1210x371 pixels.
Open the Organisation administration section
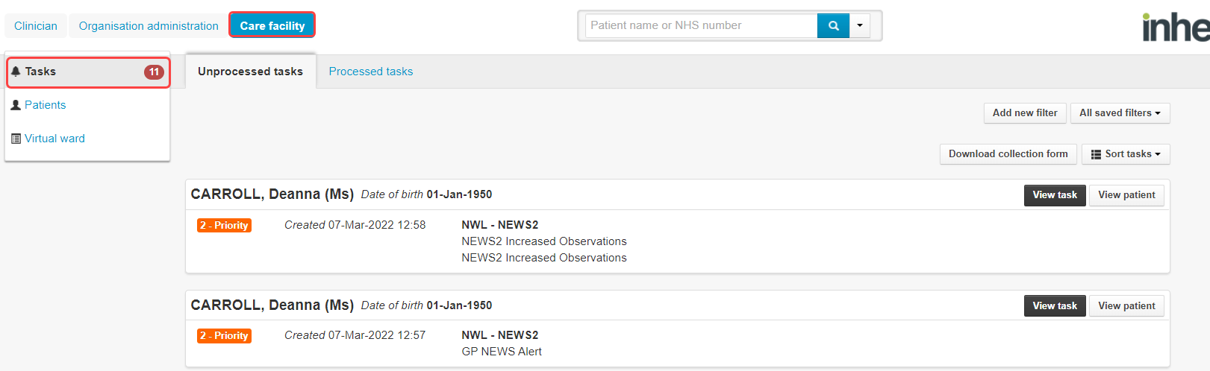[149, 26]
